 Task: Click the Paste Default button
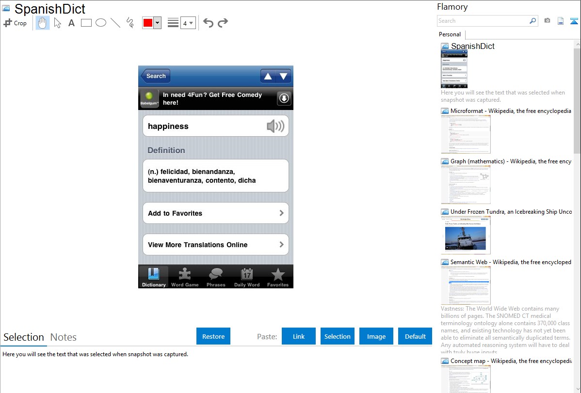(x=415, y=336)
